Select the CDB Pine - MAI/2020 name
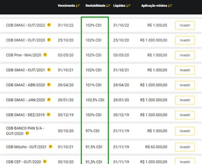 [x=23, y=55]
